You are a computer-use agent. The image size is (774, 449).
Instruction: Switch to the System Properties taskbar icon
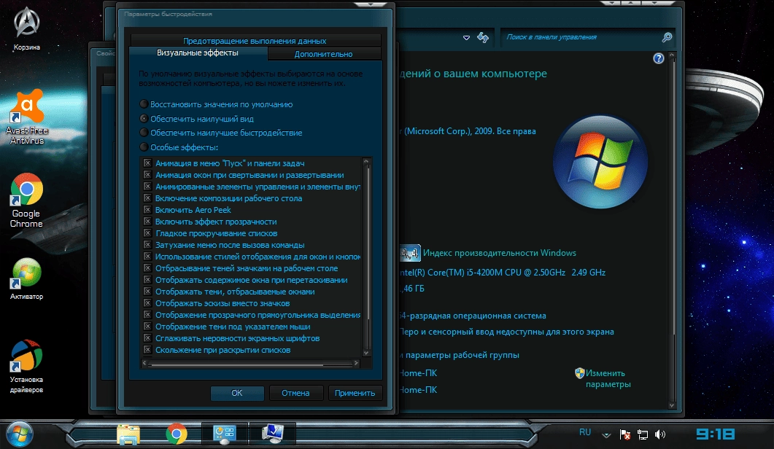(x=273, y=434)
